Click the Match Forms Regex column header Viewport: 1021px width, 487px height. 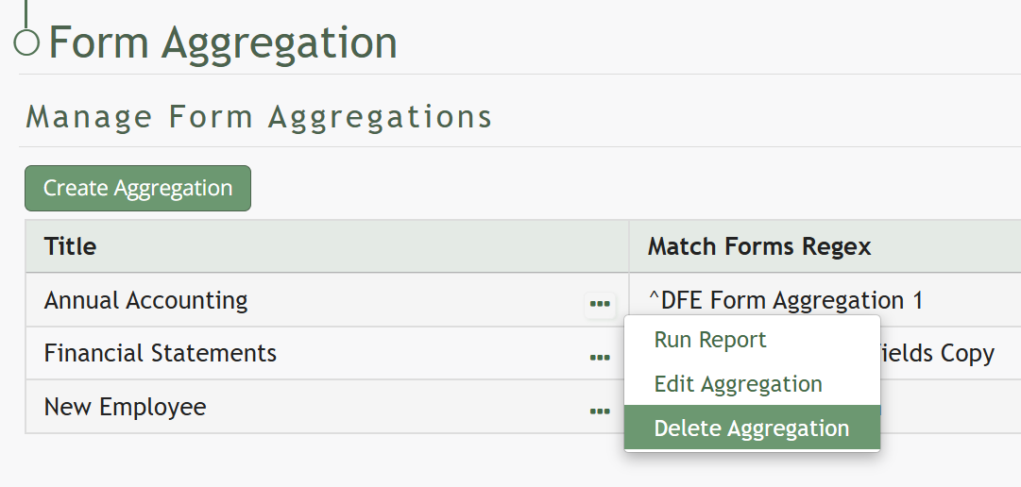click(x=759, y=247)
